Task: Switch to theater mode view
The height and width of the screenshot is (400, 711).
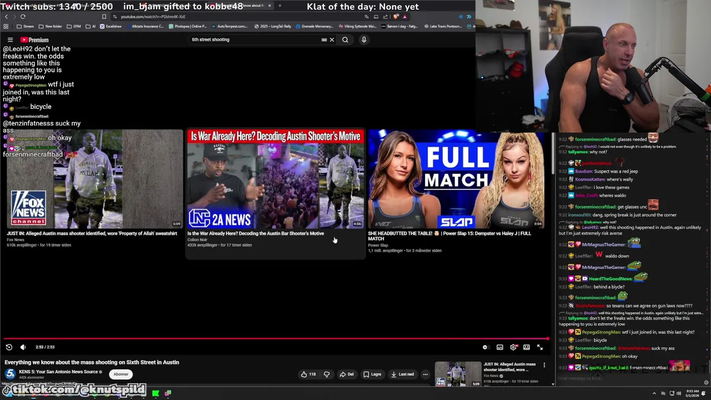Action: 527,347
